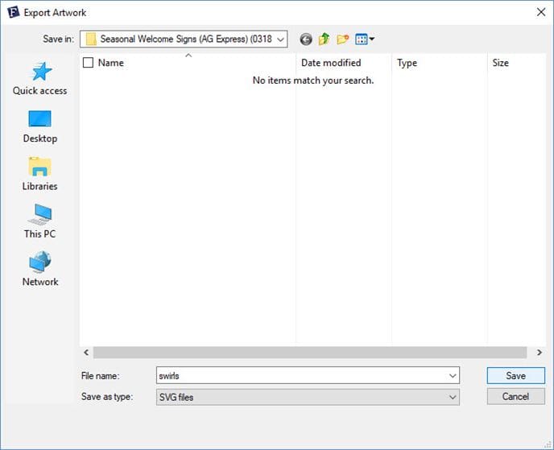The height and width of the screenshot is (450, 554).
Task: Click the horizontal scrollbar track
Action: [310, 352]
